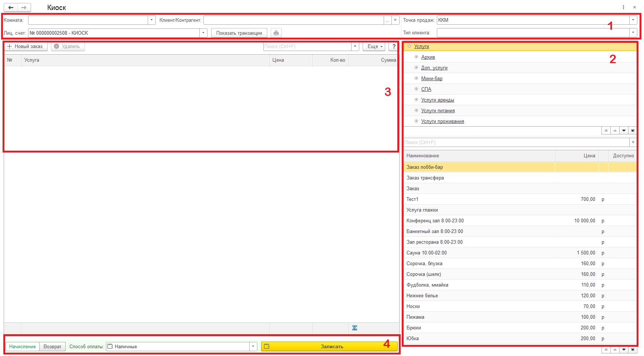
Task: Select the Конференц зал 8:00-23:00 service
Action: tap(520, 220)
